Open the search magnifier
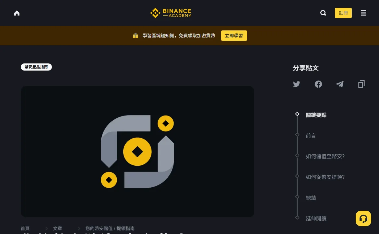Image resolution: width=379 pixels, height=234 pixels. pyautogui.click(x=323, y=13)
